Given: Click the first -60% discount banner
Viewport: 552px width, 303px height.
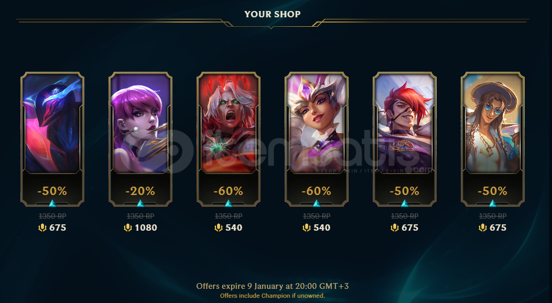Looking at the screenshot, I should [228, 191].
